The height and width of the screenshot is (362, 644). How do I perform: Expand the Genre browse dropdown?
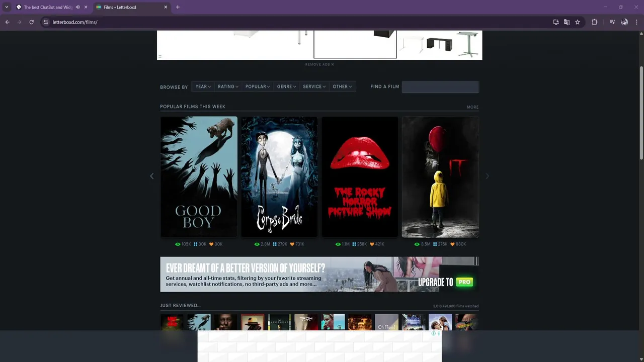286,86
